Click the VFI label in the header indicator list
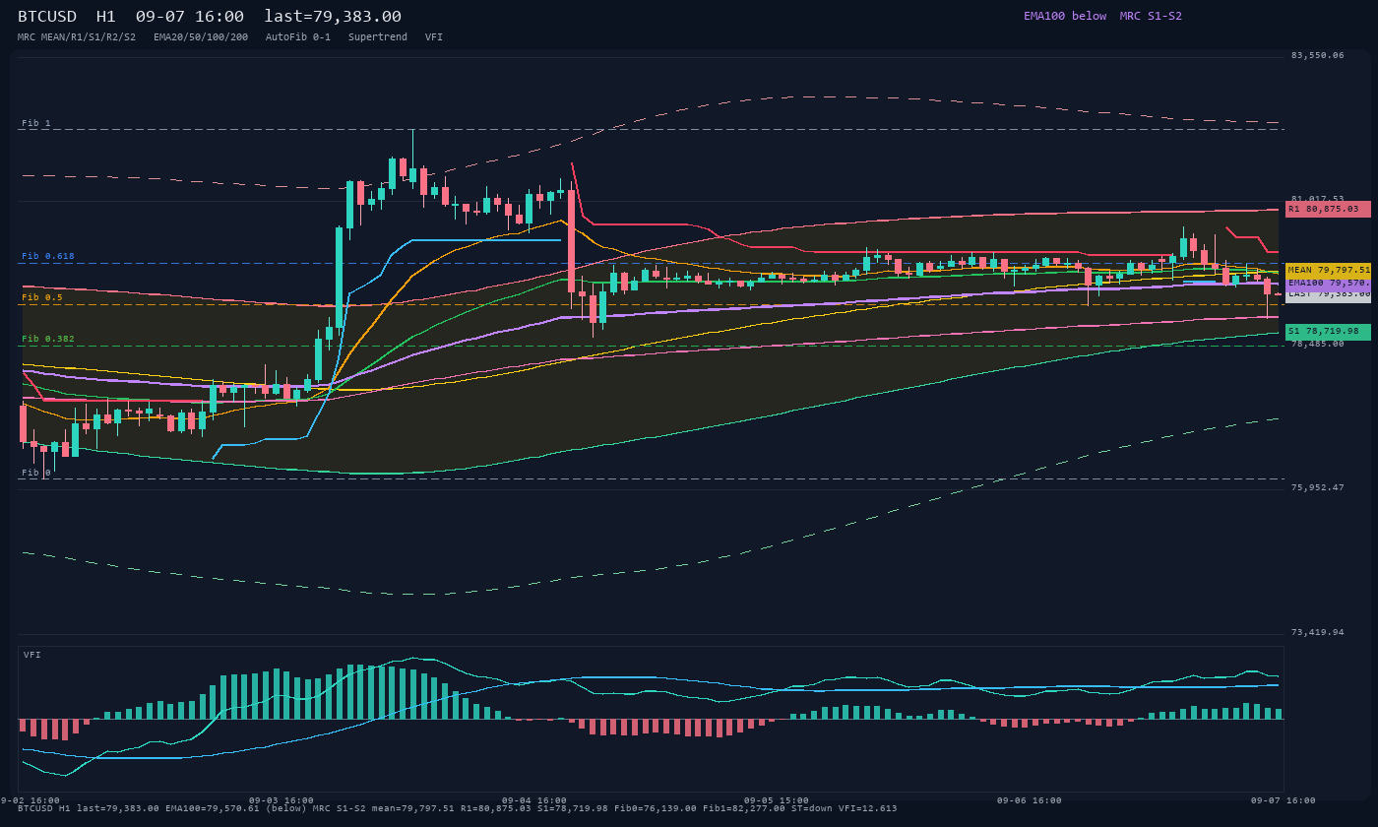The width and height of the screenshot is (1378, 827). tap(434, 37)
